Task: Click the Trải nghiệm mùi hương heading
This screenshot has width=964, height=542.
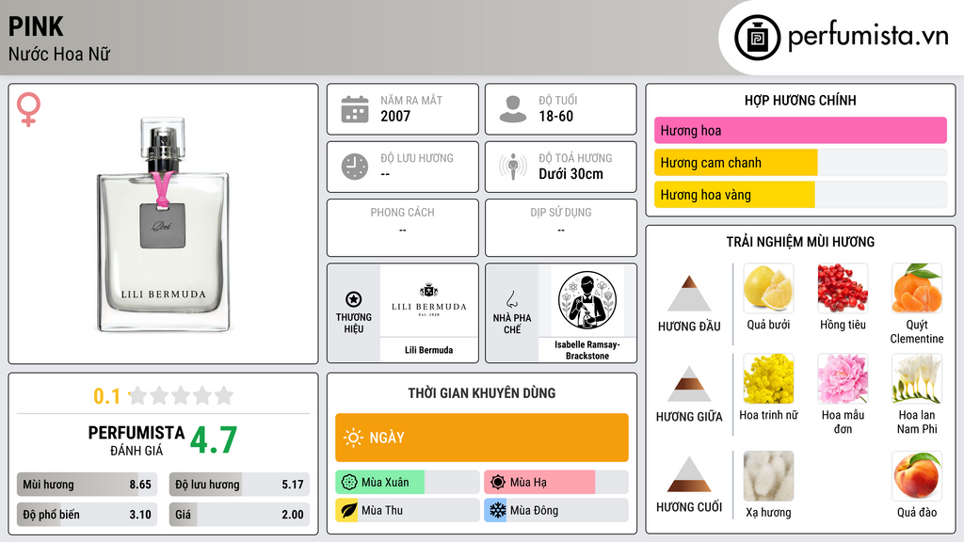Action: 800,242
